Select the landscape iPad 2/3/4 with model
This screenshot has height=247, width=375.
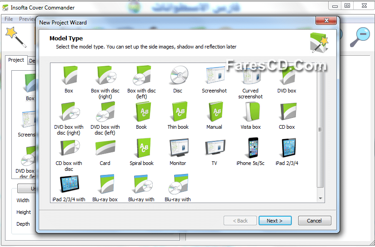[x=69, y=189]
